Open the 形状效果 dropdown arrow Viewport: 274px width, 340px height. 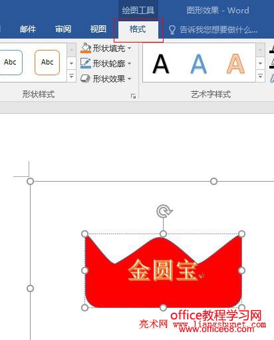pos(130,79)
